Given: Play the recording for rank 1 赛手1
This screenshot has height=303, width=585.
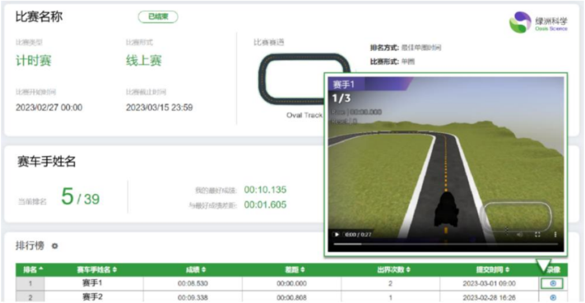Looking at the screenshot, I should pos(553,283).
